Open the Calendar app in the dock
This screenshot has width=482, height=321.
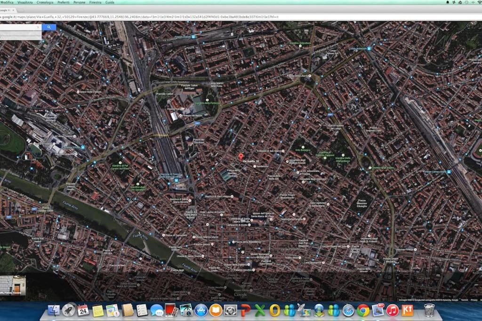pos(83,310)
